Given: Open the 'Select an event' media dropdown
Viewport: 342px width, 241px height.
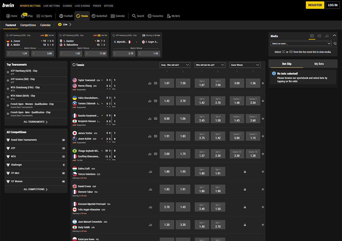Looking at the screenshot, I should [301, 43].
